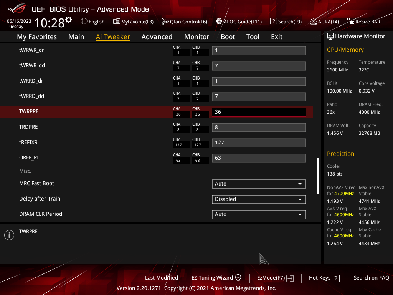Click AI OC Guide(F11) label

[x=243, y=22]
